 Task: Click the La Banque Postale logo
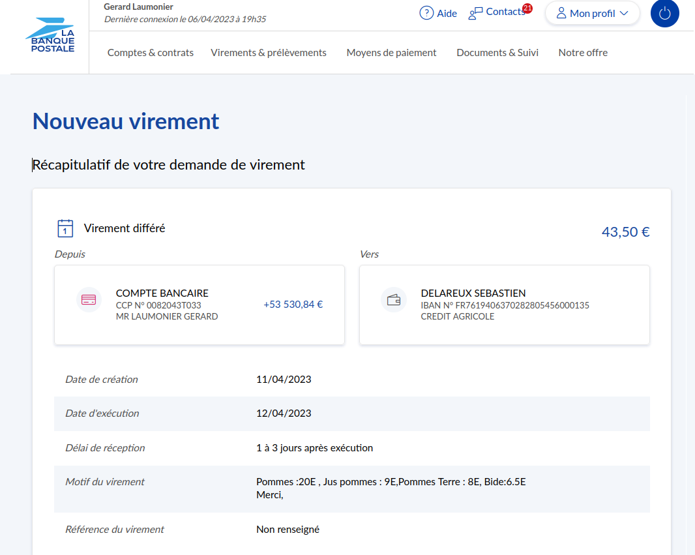click(x=50, y=36)
